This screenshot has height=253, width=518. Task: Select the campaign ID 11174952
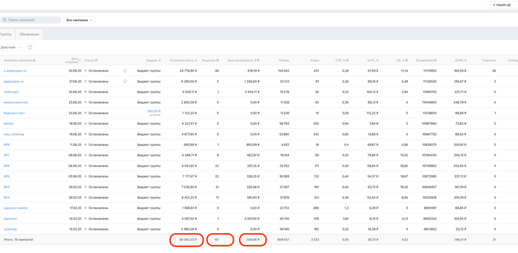coord(430,71)
